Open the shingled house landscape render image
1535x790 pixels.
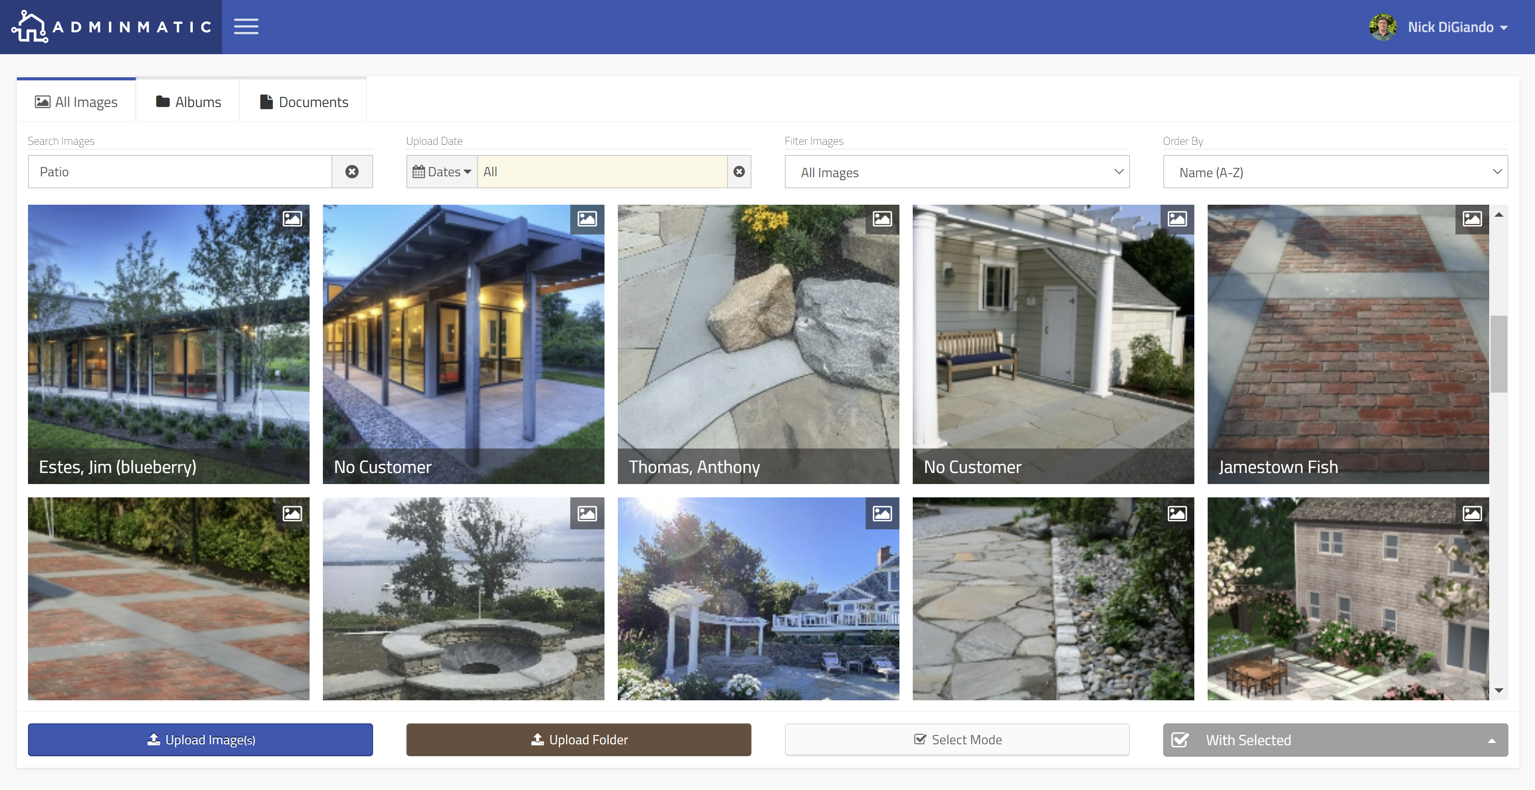click(x=1348, y=599)
